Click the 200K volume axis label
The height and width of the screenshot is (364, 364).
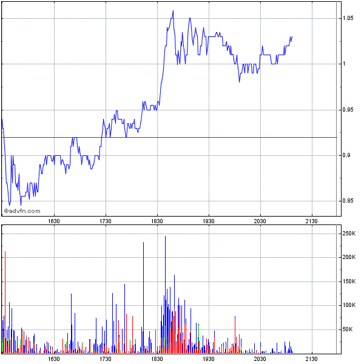(349, 257)
